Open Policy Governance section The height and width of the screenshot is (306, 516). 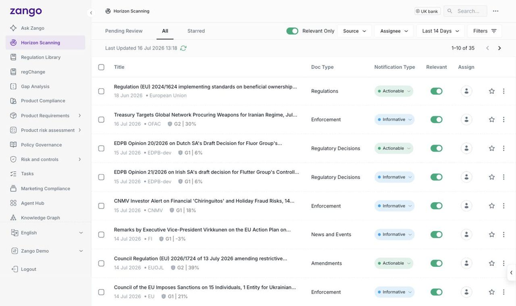pos(41,145)
